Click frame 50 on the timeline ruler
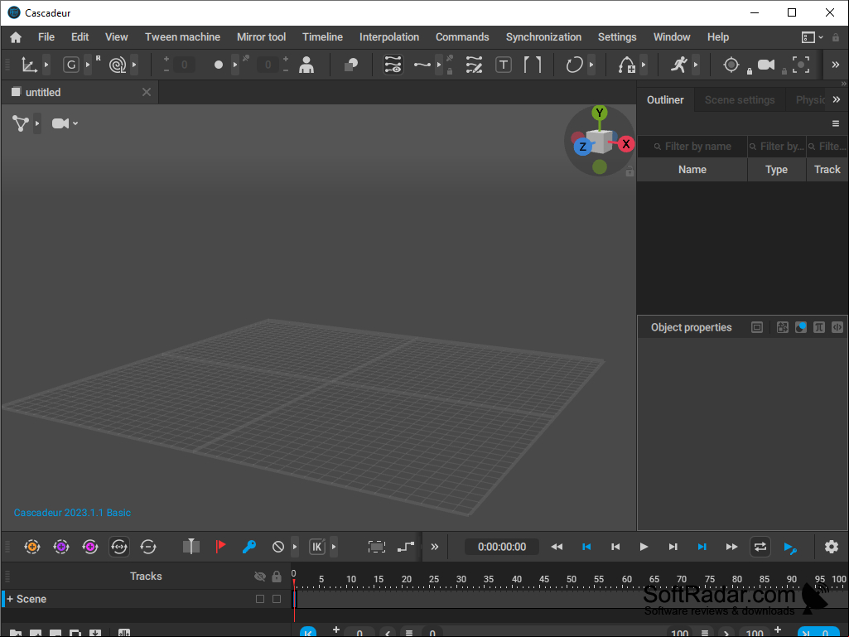 [572, 580]
